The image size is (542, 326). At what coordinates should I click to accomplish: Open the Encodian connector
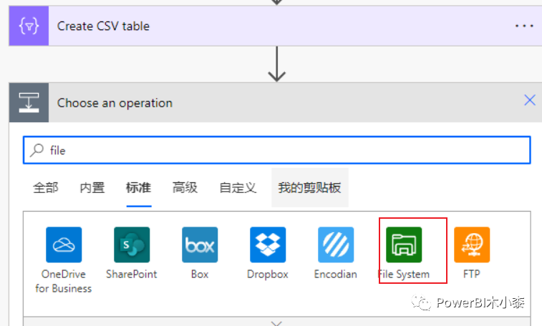[x=336, y=244]
